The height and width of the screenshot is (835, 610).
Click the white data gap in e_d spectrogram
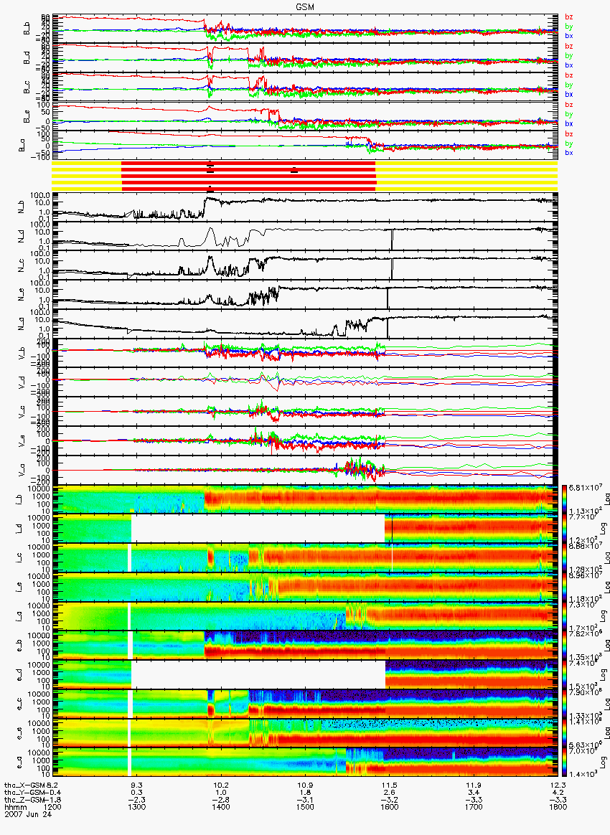(x=258, y=675)
